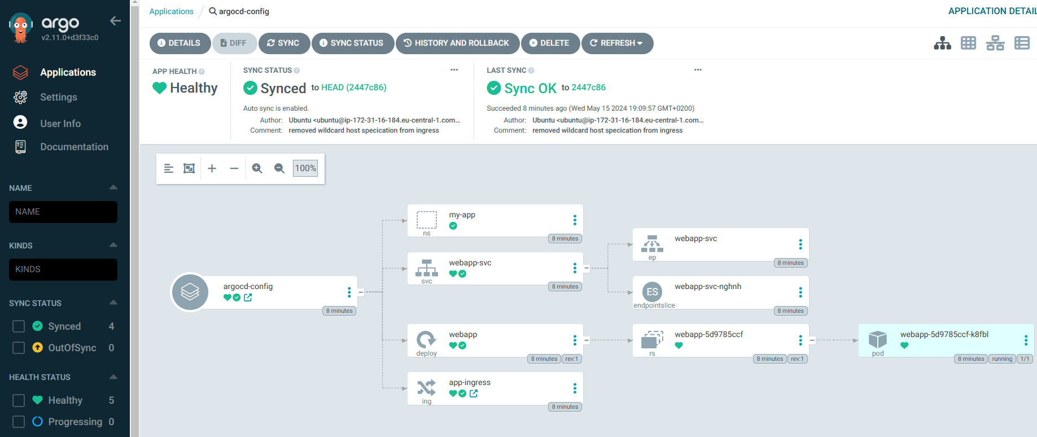The height and width of the screenshot is (437, 1037).
Task: Open the network view icon
Action: [995, 43]
